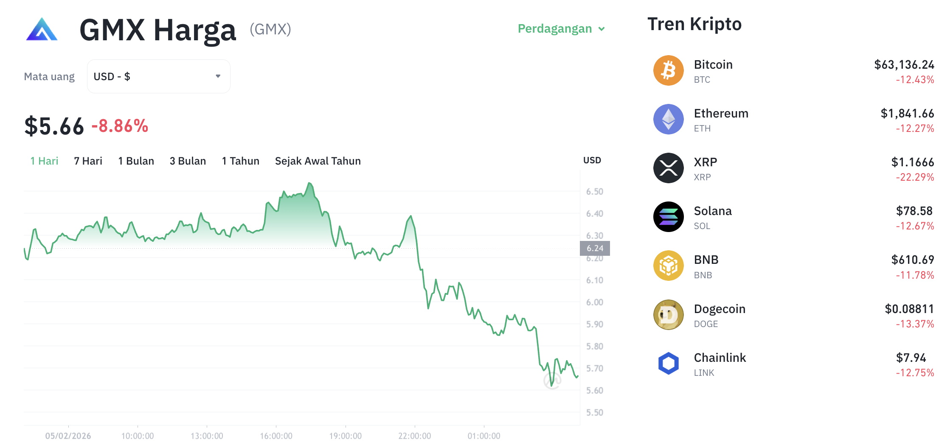
Task: Switch to the 1 Tahun view
Action: [x=240, y=161]
